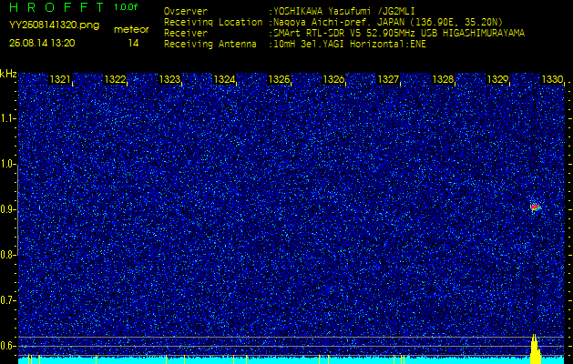The height and width of the screenshot is (364, 573).
Task: Click the 0.6 frequency axis label
Action: (x=7, y=346)
